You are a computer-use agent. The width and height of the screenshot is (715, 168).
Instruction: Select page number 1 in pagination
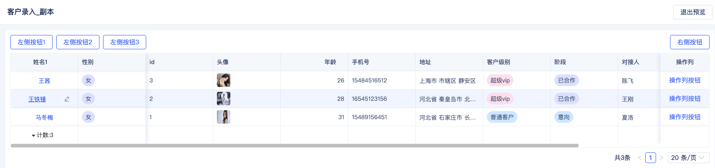651,158
